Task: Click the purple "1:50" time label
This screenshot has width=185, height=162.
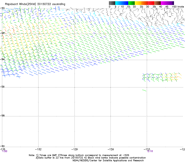Action: click(5, 151)
